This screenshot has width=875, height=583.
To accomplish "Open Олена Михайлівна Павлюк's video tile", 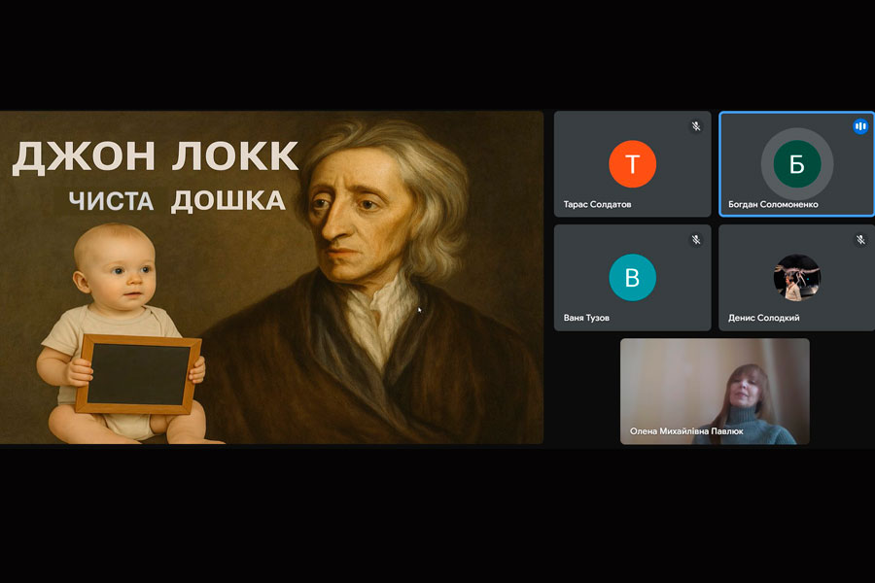I will click(715, 391).
